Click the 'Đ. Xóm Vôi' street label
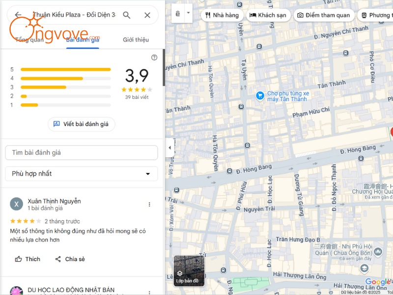The width and height of the screenshot is (393, 295). [x=171, y=218]
